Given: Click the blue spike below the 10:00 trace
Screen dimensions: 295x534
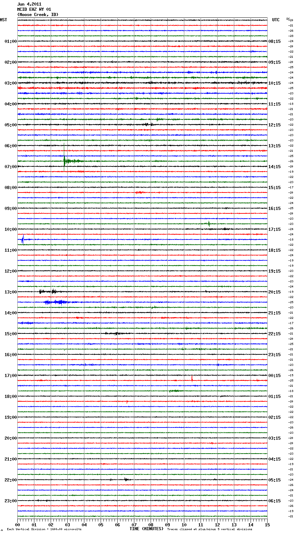Looking at the screenshot, I should (23, 239).
